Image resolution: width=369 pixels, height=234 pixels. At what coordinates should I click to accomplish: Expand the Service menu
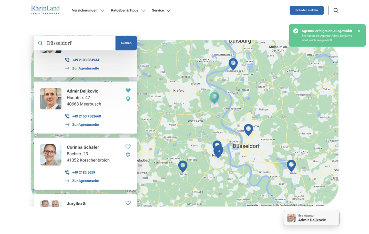(161, 11)
